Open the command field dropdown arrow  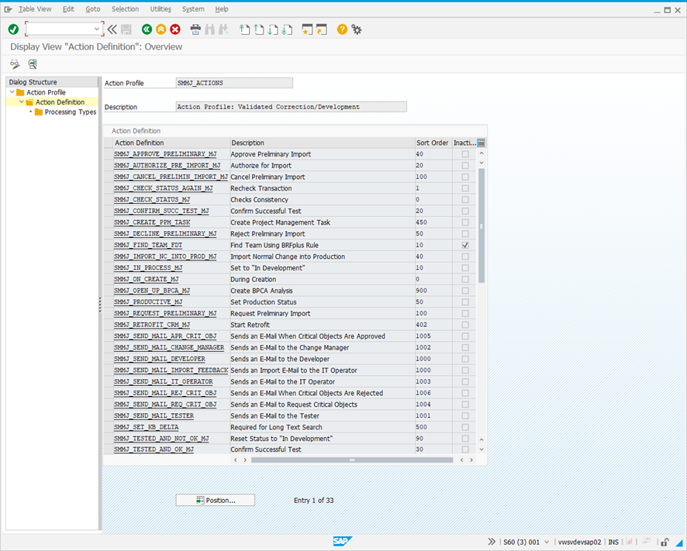[x=97, y=29]
